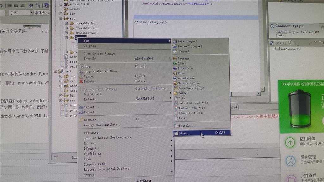Image resolution: width=324 pixels, height=182 pixels.
Task: Click the align center icon in left toolbar
Action: click(16, 6)
